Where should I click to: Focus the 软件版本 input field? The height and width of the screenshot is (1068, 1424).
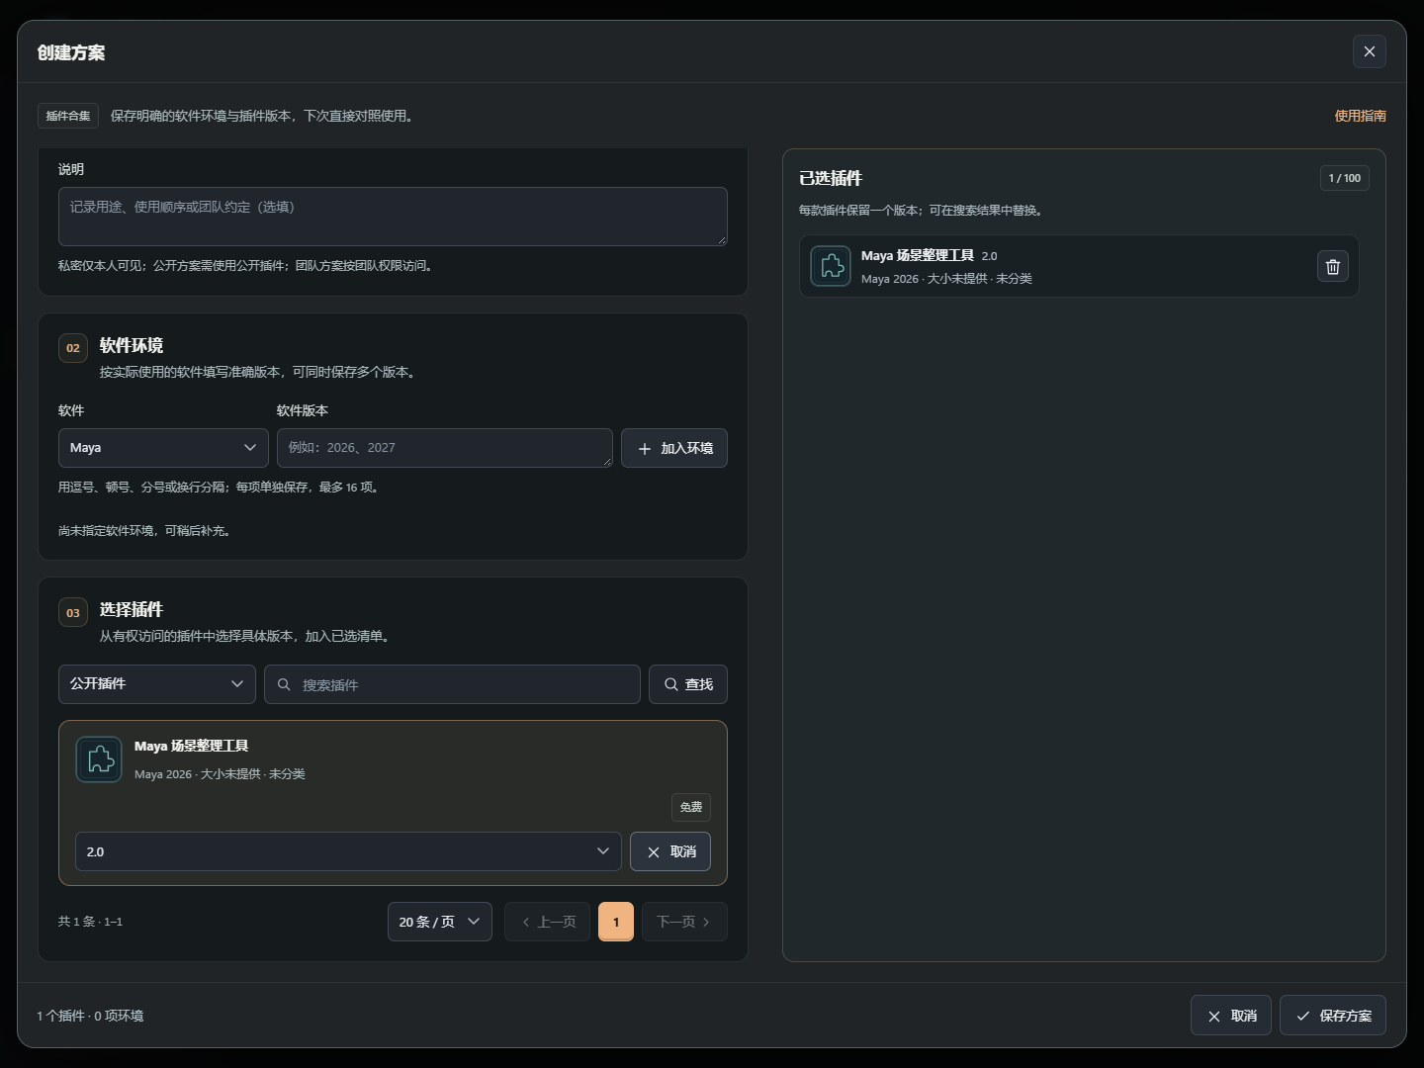coord(445,448)
